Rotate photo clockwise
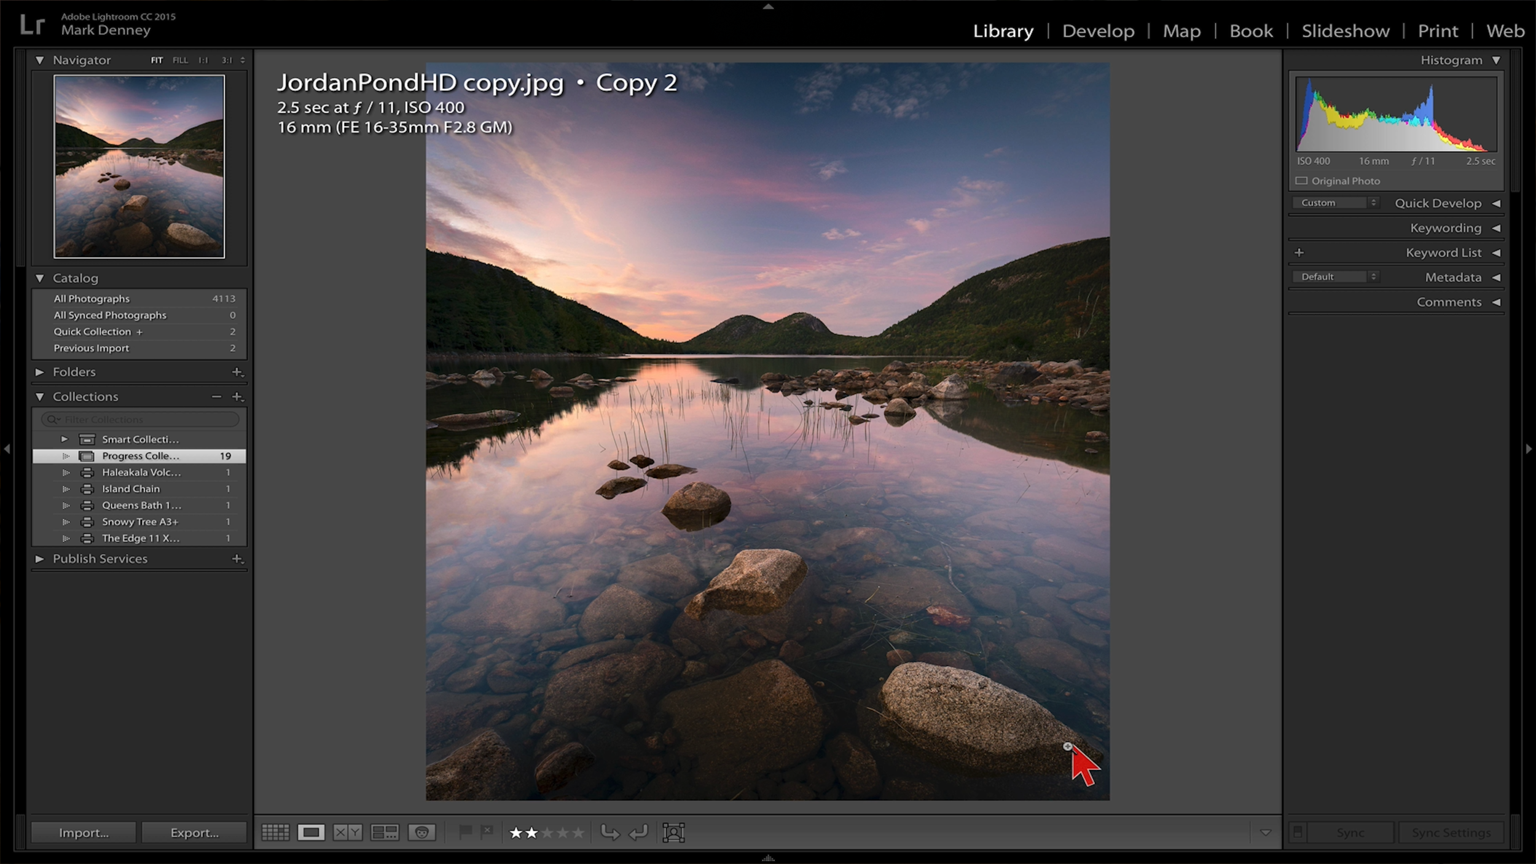 (639, 833)
